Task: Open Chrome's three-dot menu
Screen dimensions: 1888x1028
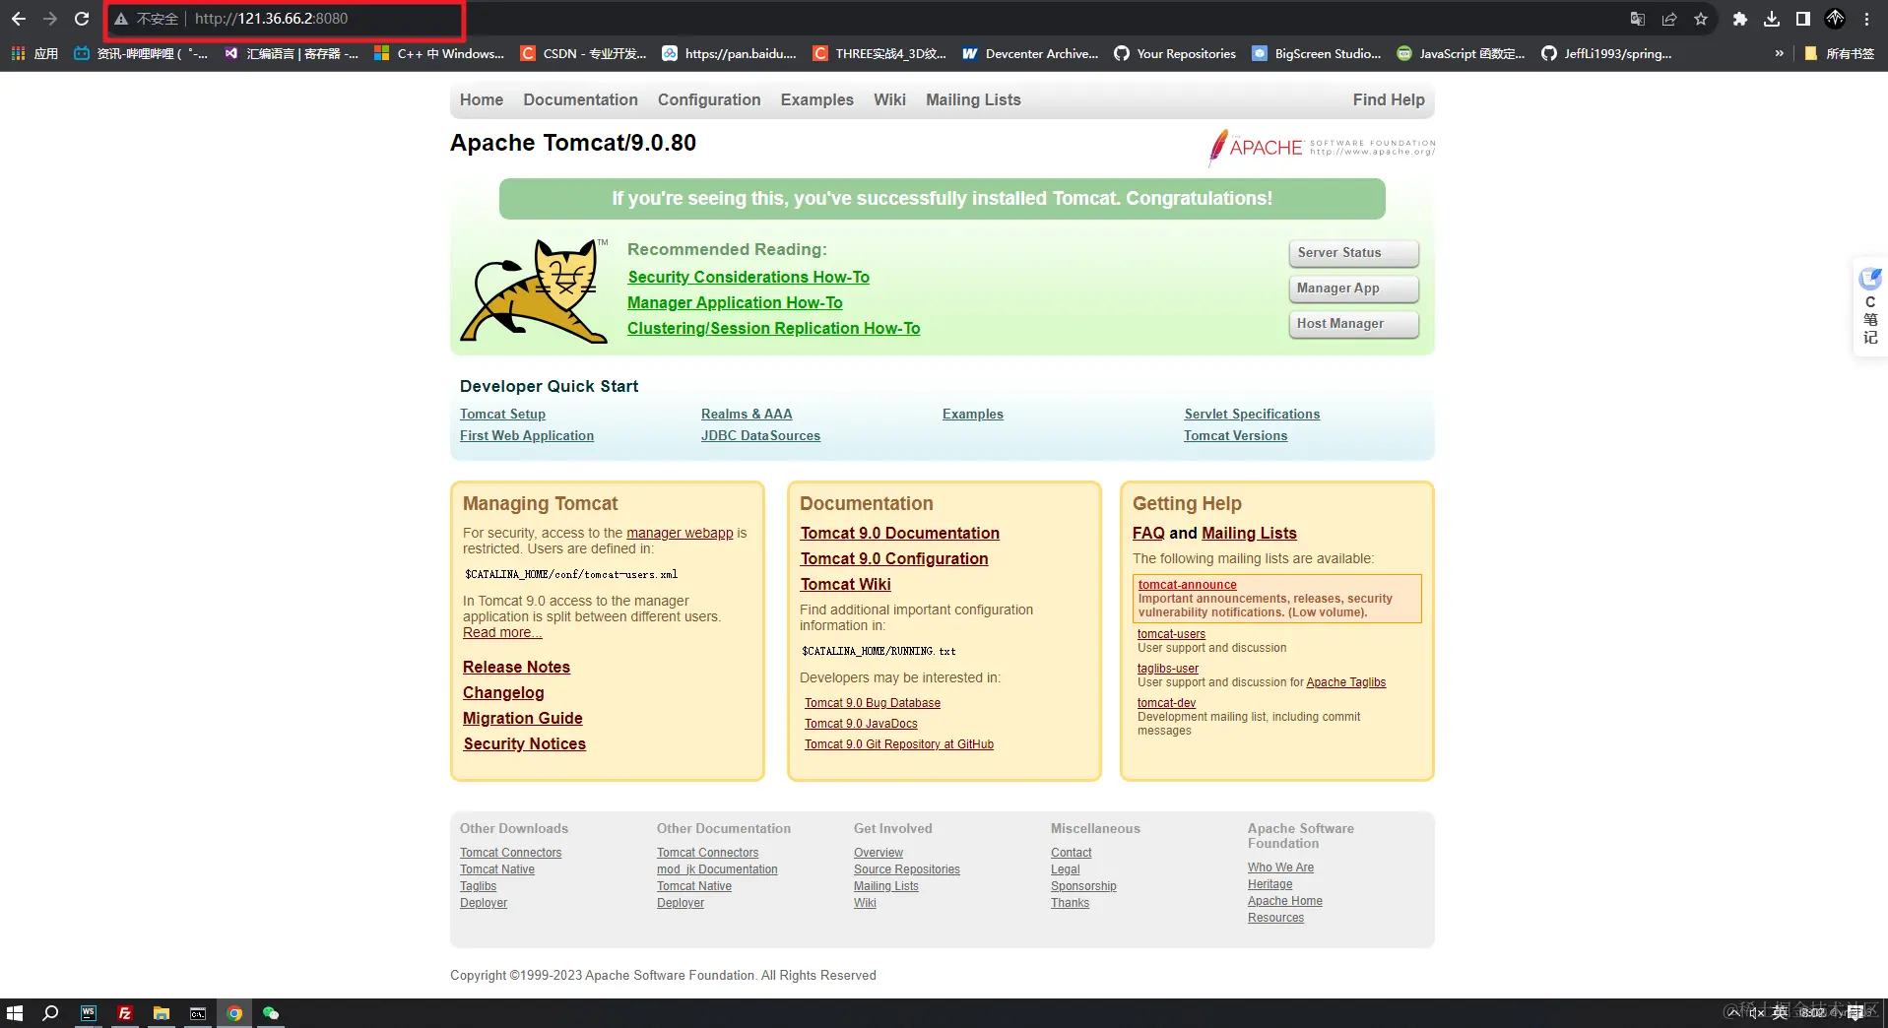Action: pyautogui.click(x=1867, y=19)
